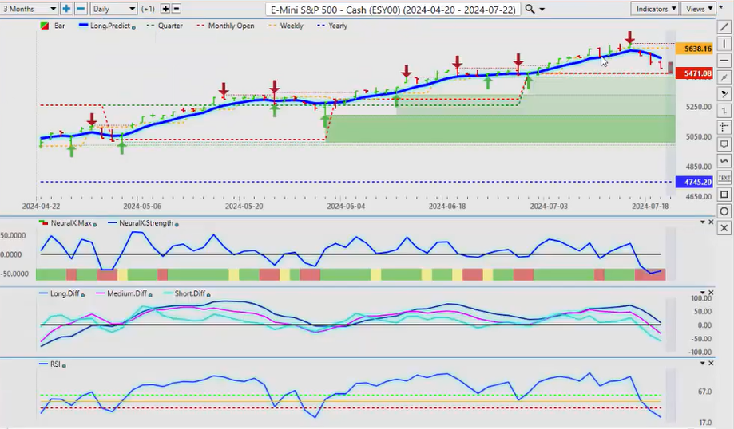Image resolution: width=734 pixels, height=429 pixels.
Task: Toggle the NeuralX.Max legend label
Action: 71,223
